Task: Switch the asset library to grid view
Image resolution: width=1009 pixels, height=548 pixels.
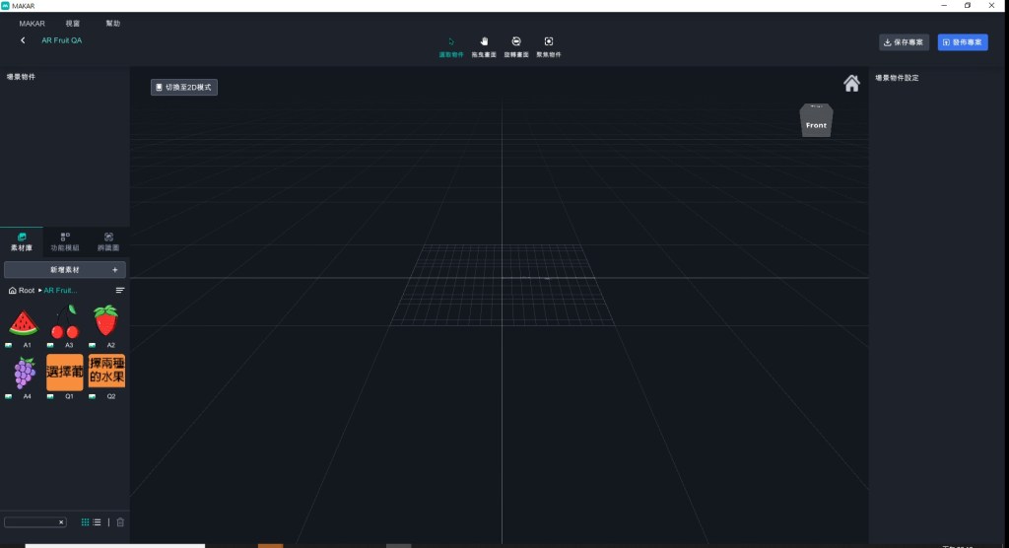Action: [x=86, y=521]
